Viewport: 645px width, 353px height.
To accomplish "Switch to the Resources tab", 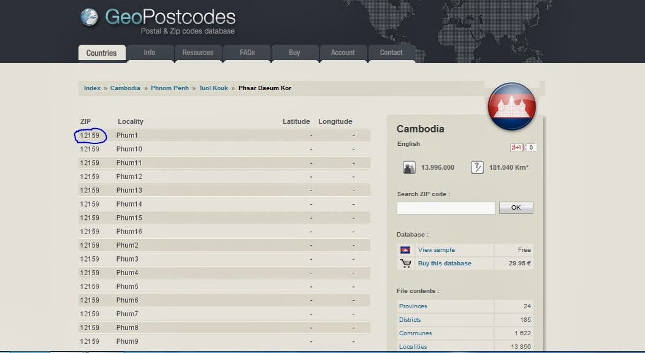I will point(198,53).
